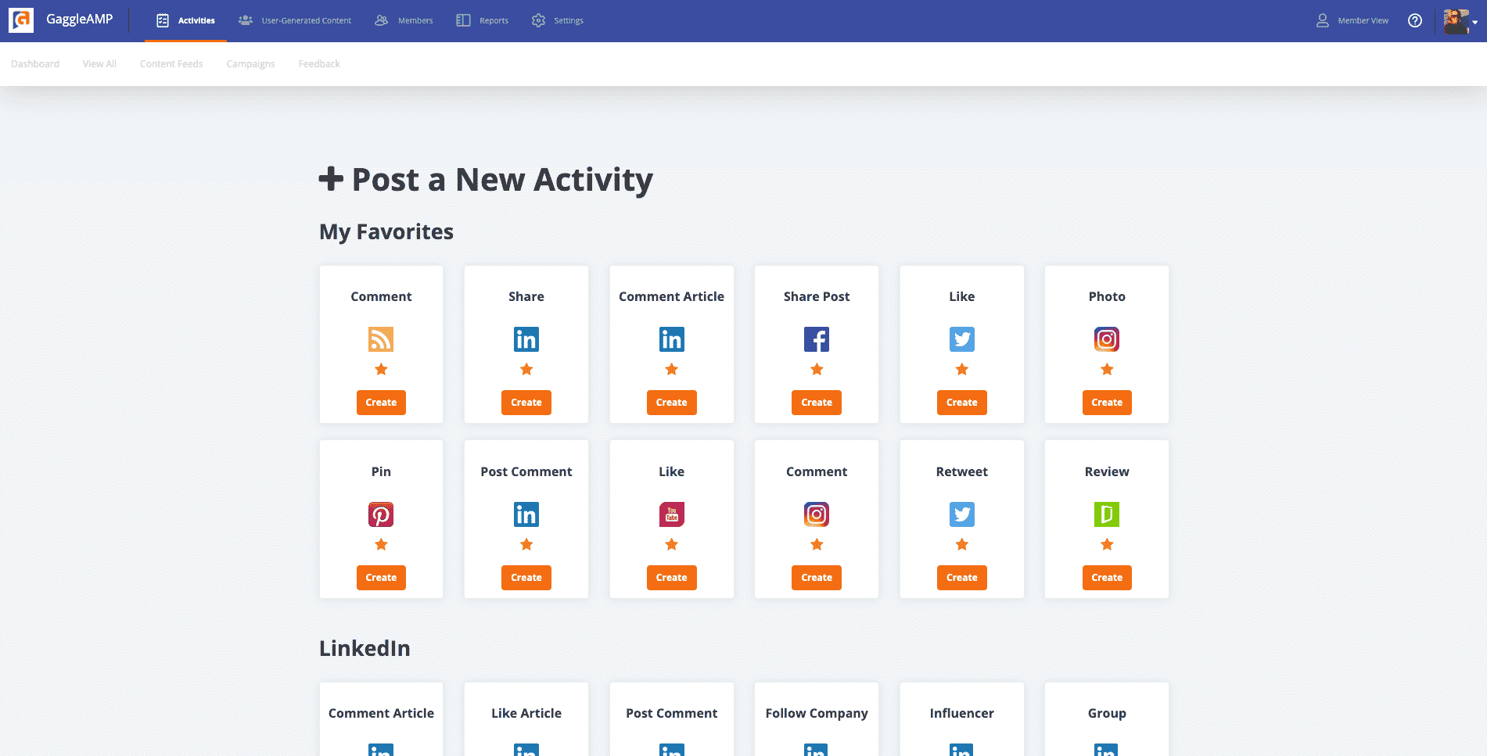Toggle favorite star on Facebook Share Post card
This screenshot has height=756, width=1487.
[817, 369]
